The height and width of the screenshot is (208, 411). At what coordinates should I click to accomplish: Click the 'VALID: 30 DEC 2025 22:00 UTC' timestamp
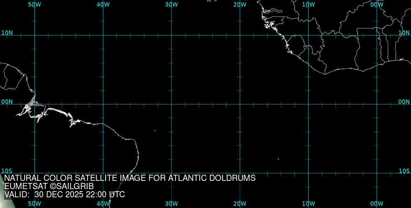(65, 194)
